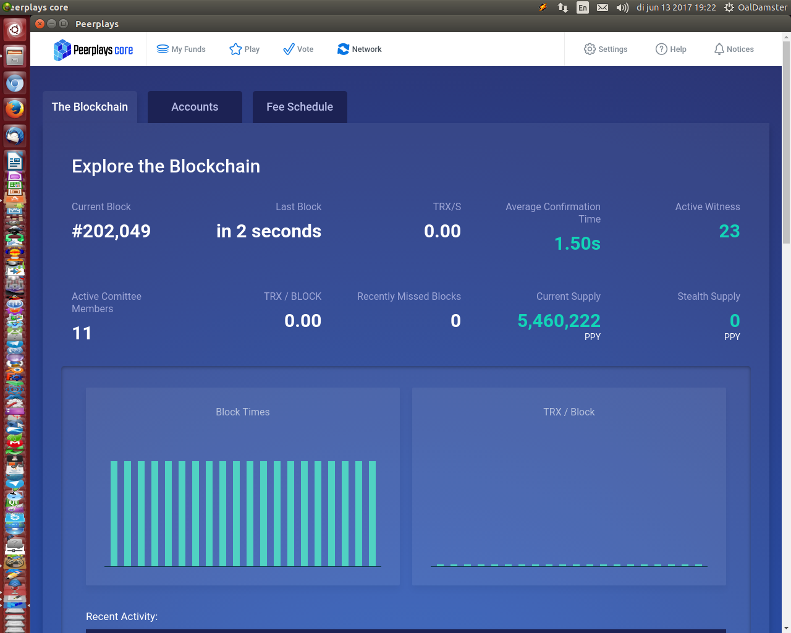Screen dimensions: 791x633
Task: Open the mail indicator in system tray
Action: 603,7
